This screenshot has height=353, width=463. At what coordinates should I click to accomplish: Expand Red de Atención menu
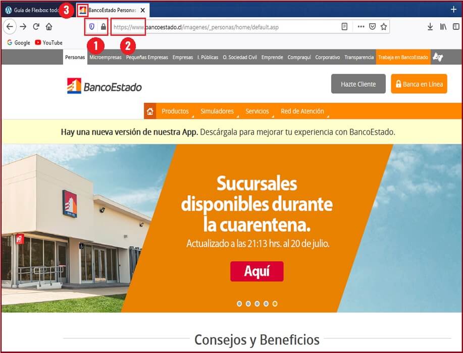[x=302, y=111]
